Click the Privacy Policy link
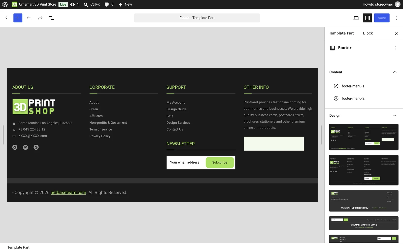Image resolution: width=403 pixels, height=252 pixels. pos(100,136)
